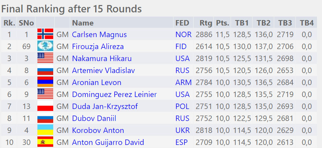The height and width of the screenshot is (148, 322).
Task: Select the ARM federation link
Action: [184, 83]
